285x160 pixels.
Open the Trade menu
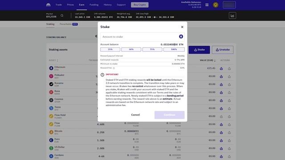pyautogui.click(x=58, y=5)
